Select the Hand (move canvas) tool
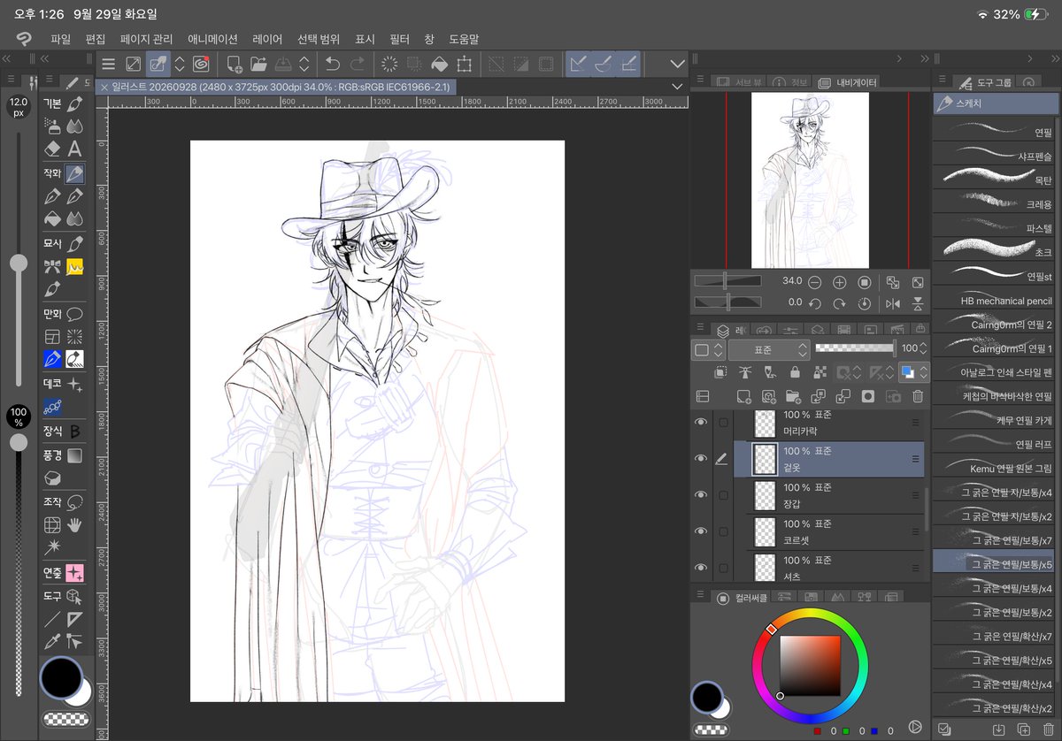 (75, 524)
